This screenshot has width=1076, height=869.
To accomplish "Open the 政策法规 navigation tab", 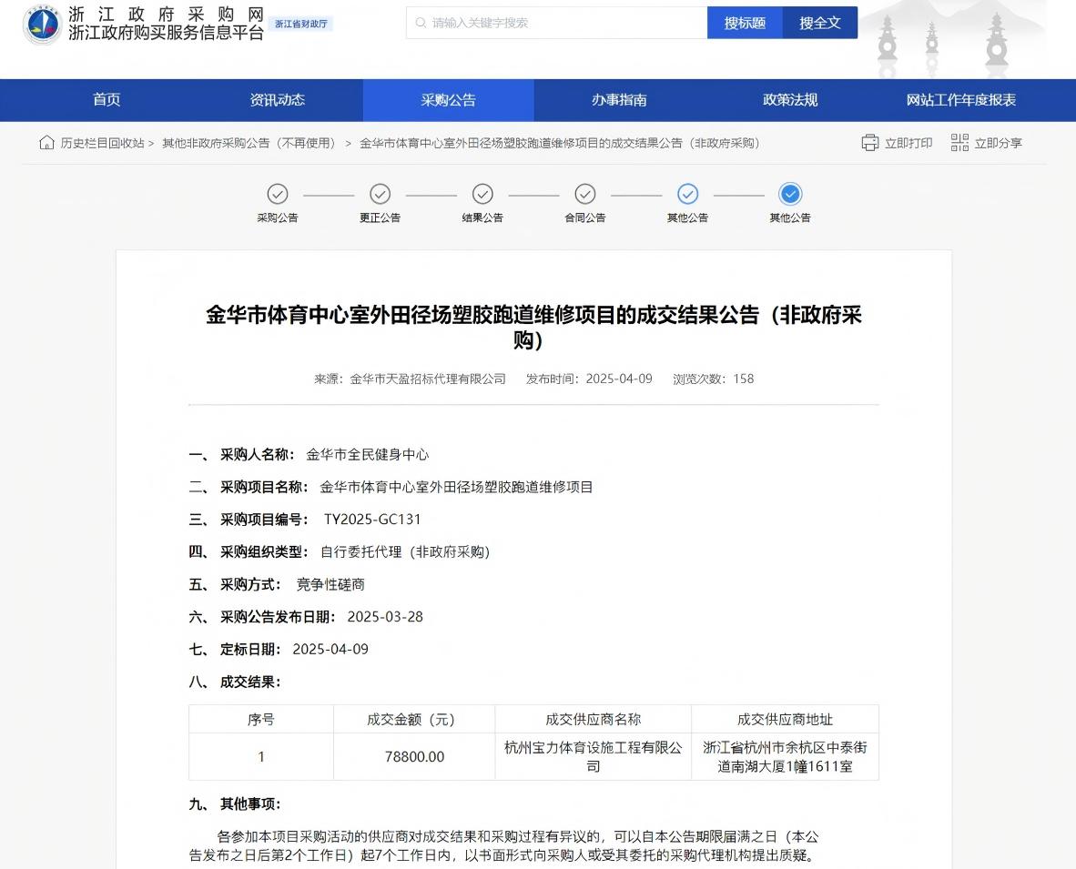I will [790, 100].
